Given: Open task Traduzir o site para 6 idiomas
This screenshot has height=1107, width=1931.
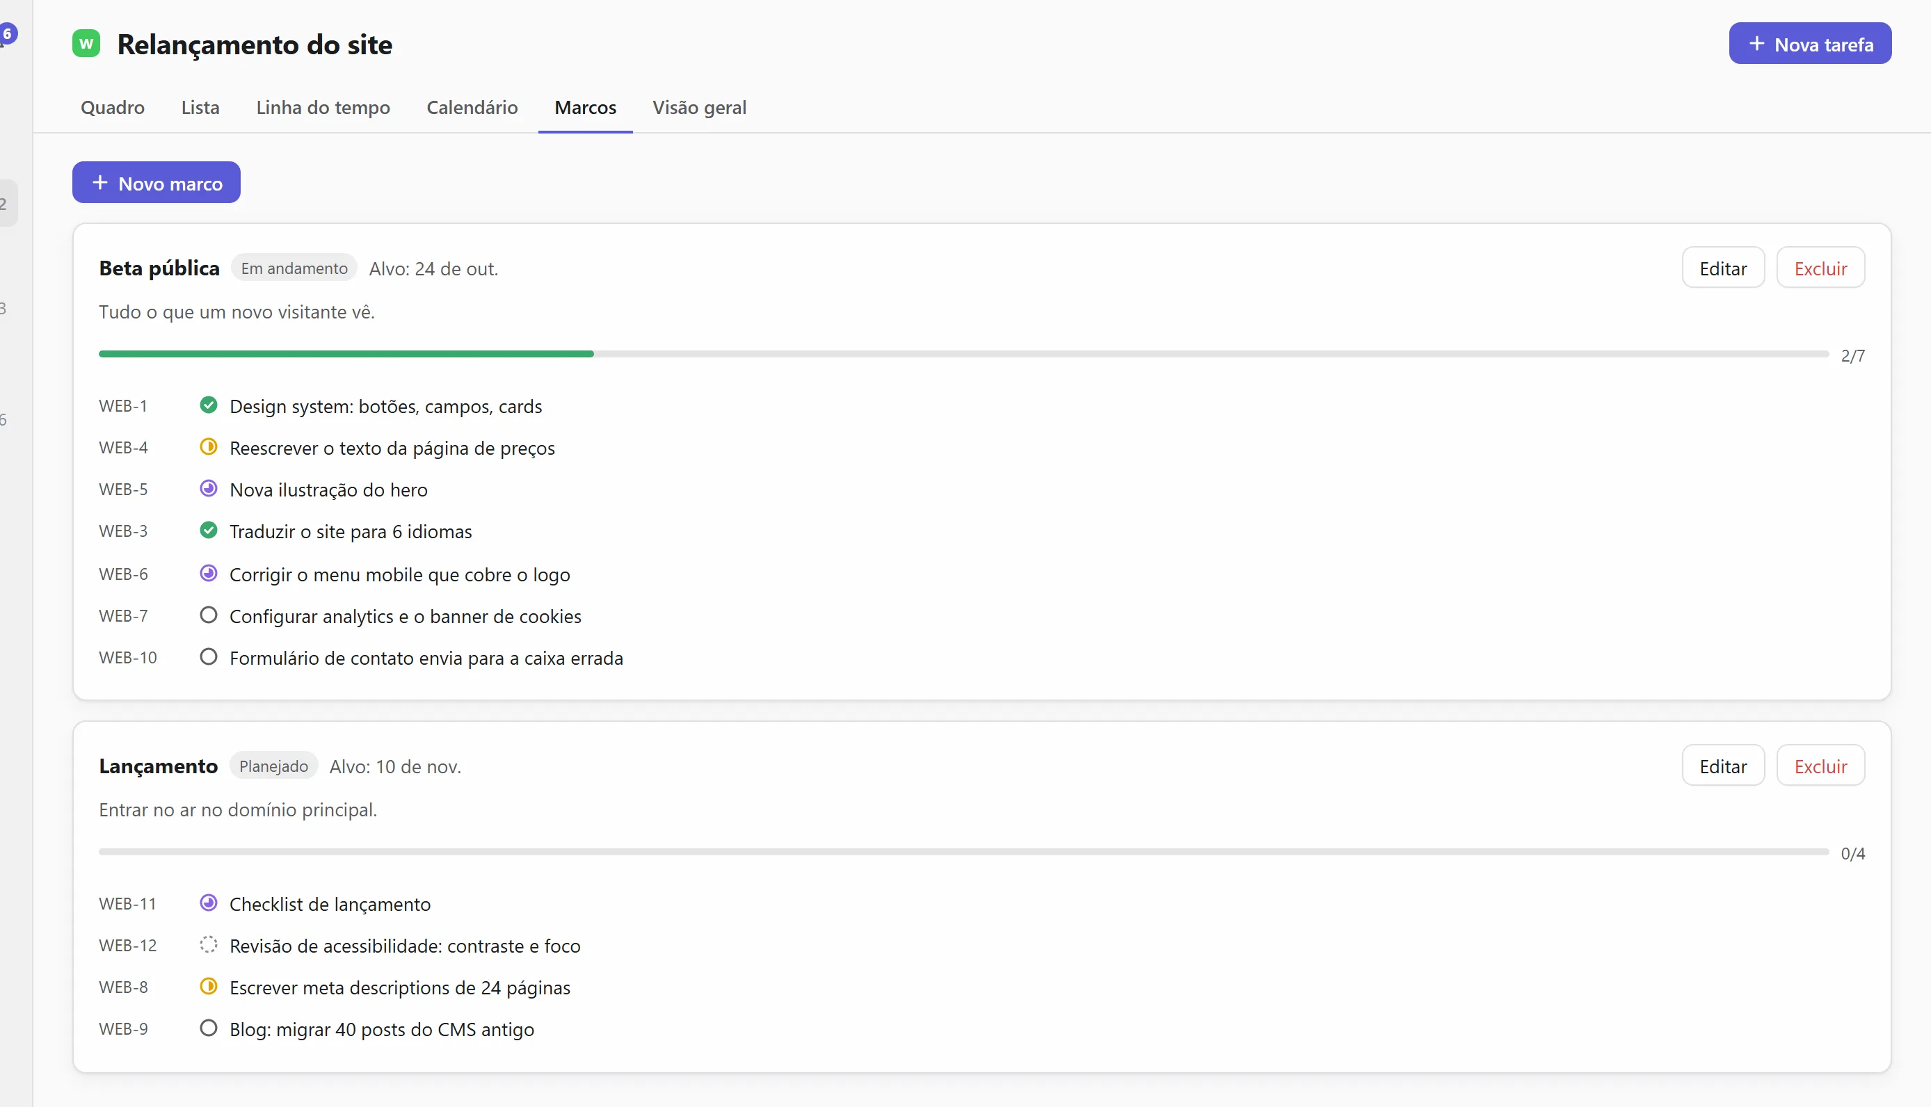Looking at the screenshot, I should (351, 532).
